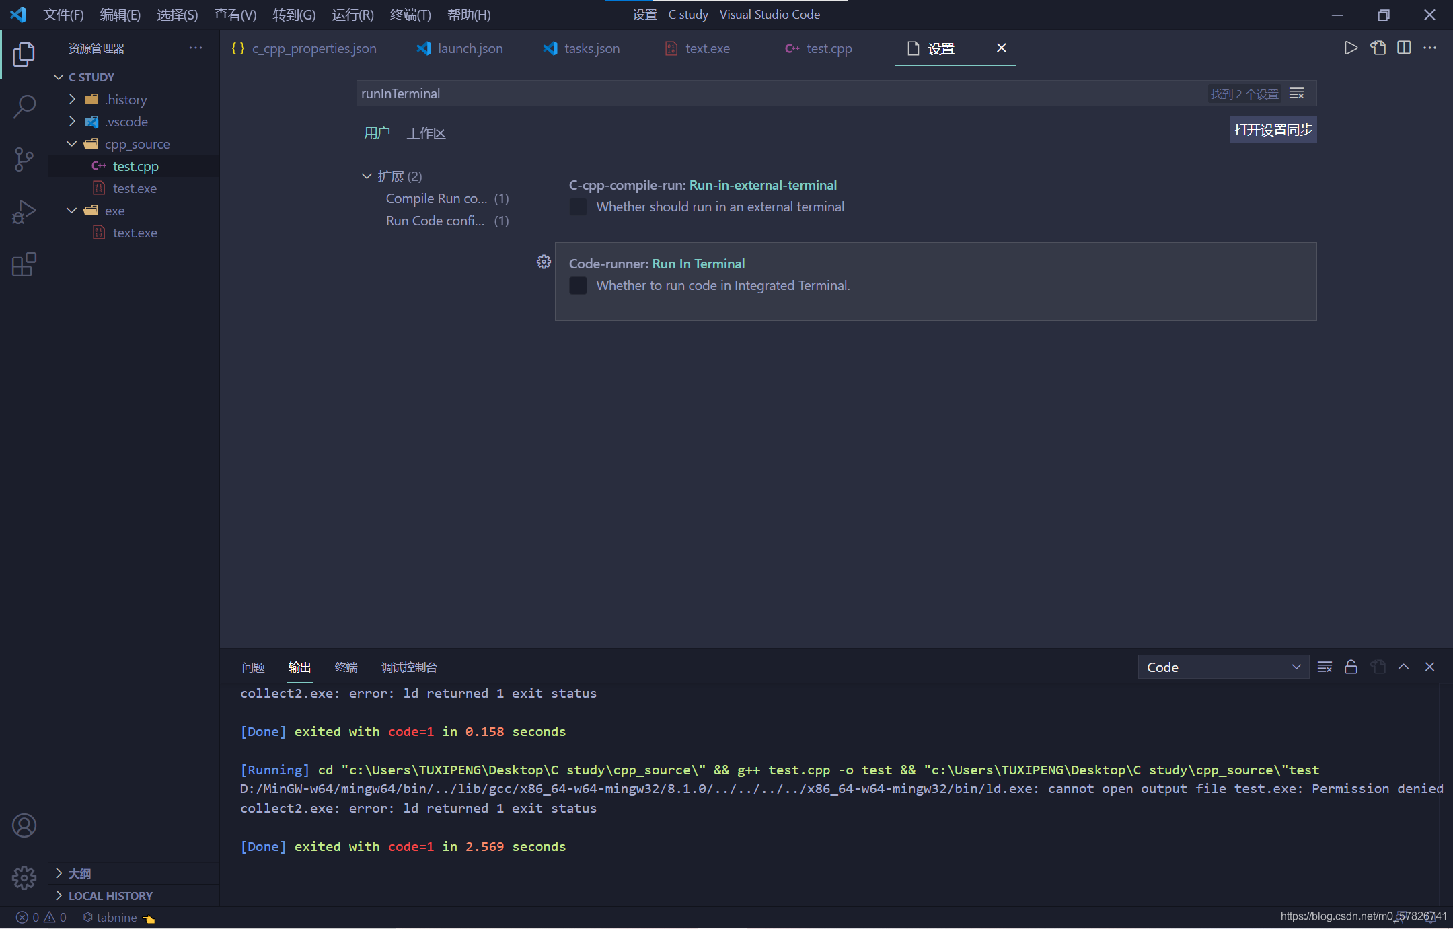
Task: Clear the Output panel content
Action: [x=1324, y=667]
